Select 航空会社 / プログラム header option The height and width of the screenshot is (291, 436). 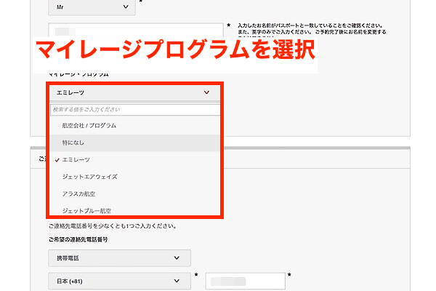[x=134, y=126]
